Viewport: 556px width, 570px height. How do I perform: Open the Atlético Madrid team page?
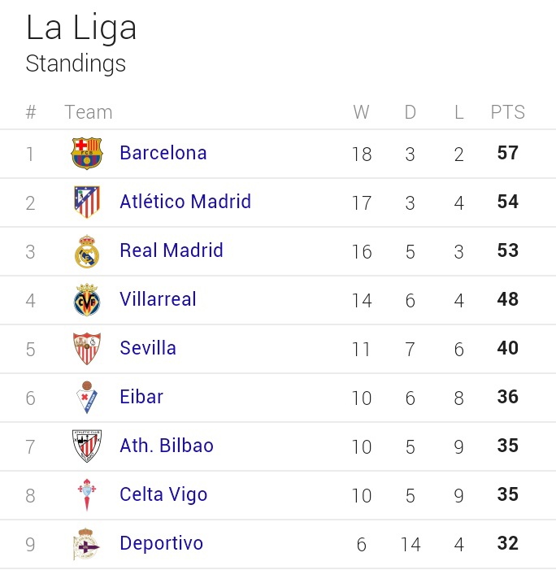(185, 202)
